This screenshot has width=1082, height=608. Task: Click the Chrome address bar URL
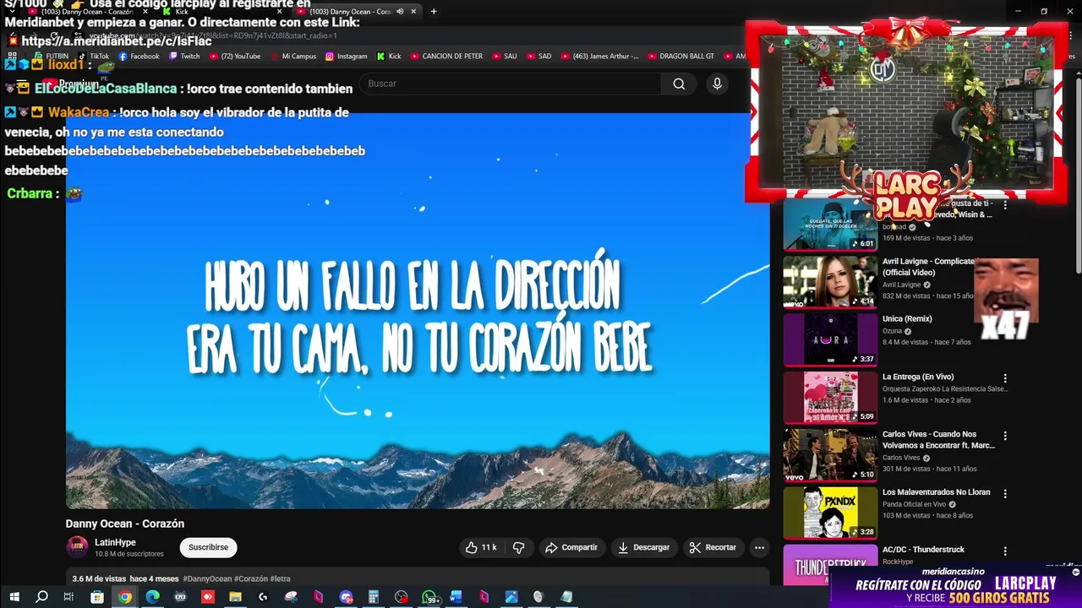(213, 35)
